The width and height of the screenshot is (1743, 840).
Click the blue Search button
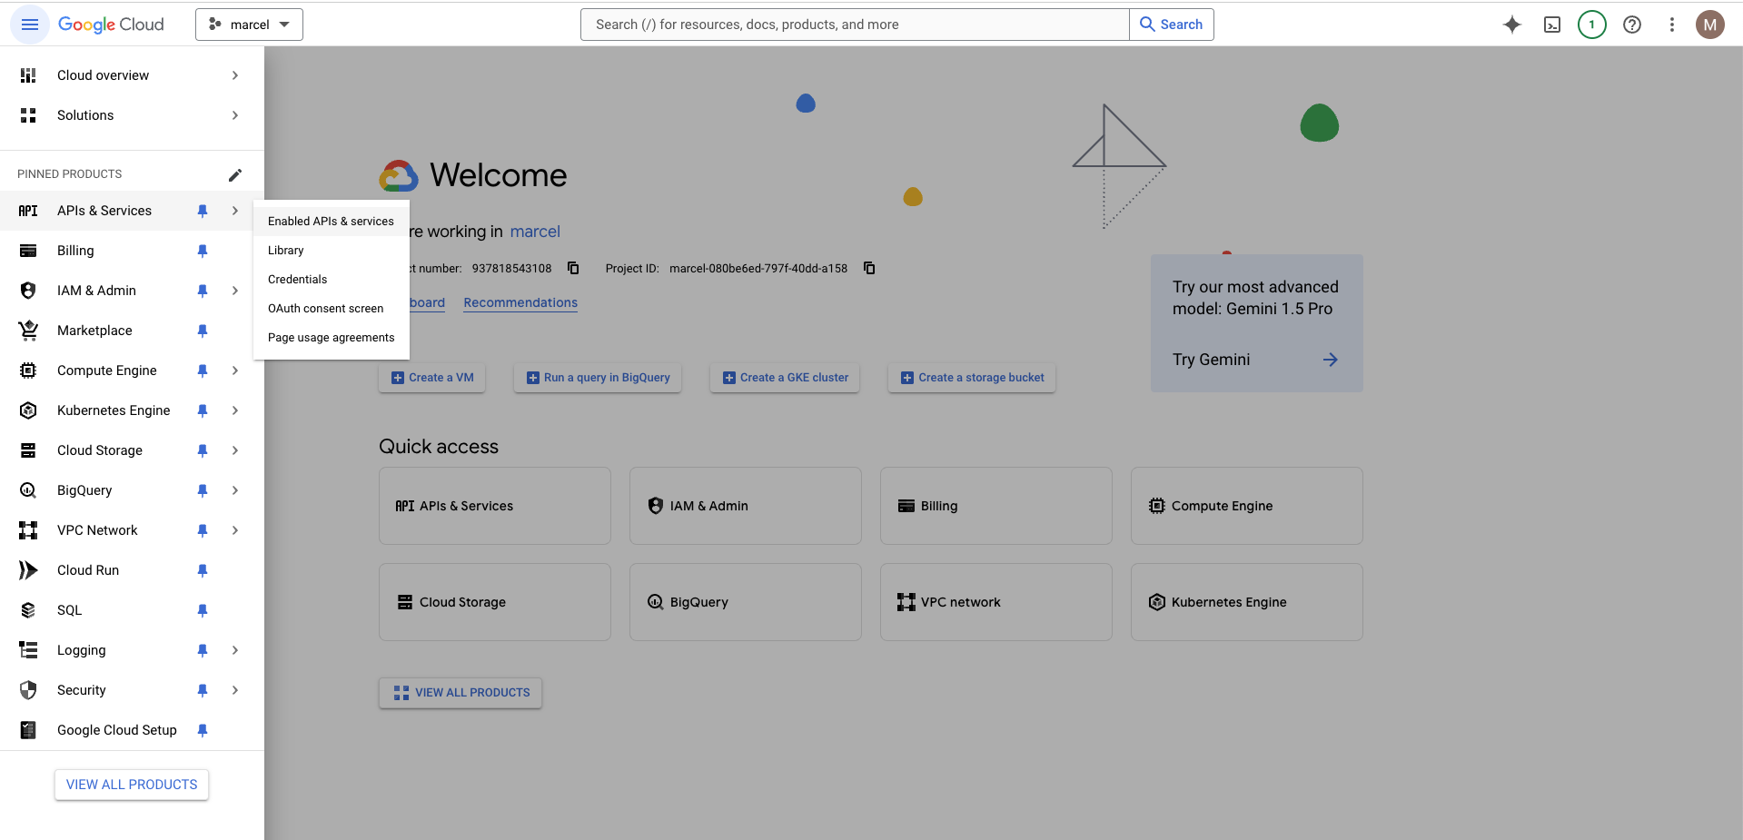coord(1172,25)
